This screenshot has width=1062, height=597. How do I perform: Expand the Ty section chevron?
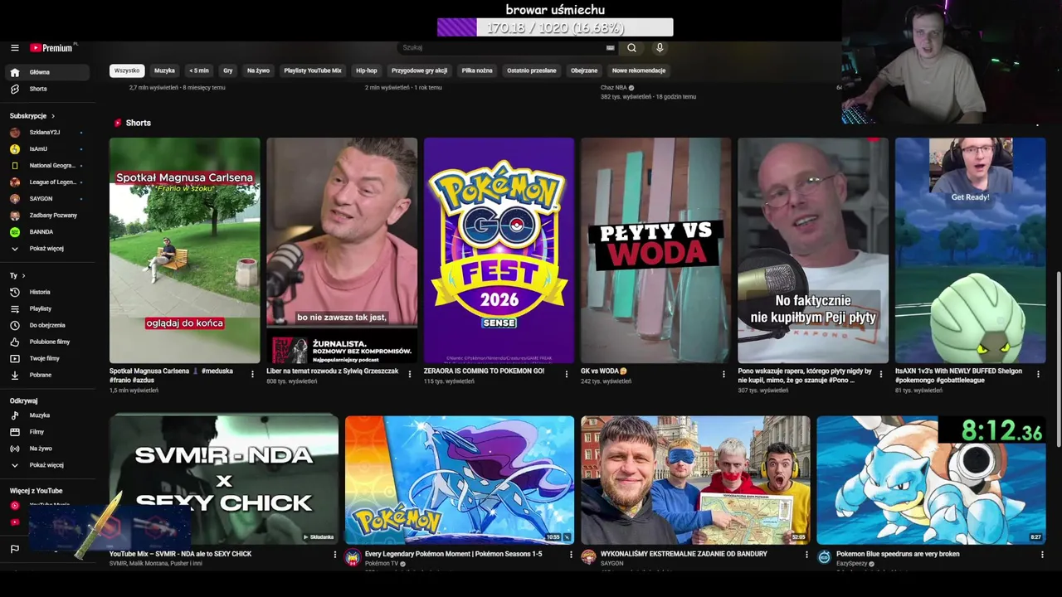23,275
